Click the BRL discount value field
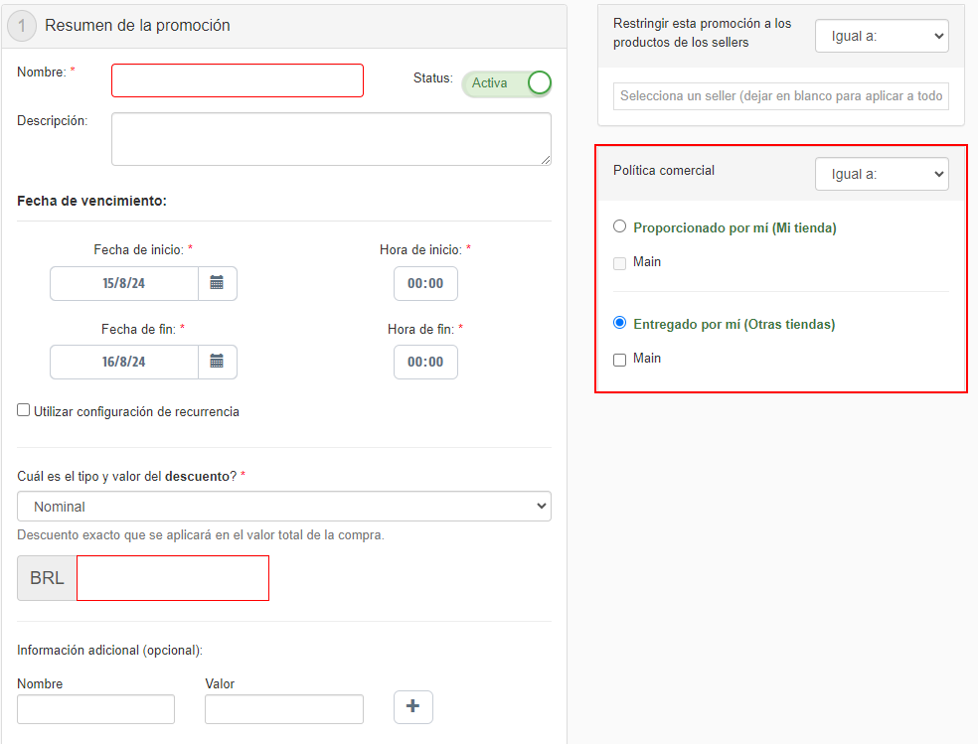 point(173,578)
